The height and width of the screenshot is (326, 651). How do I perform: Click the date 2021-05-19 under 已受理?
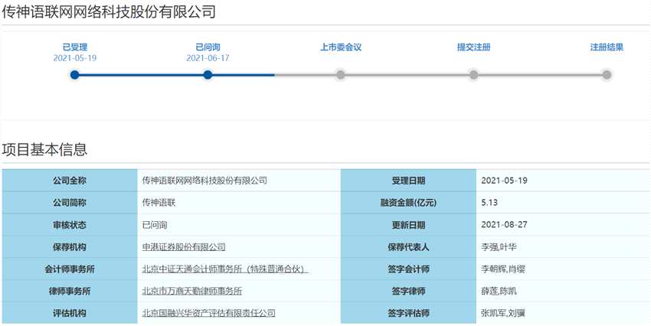point(75,58)
